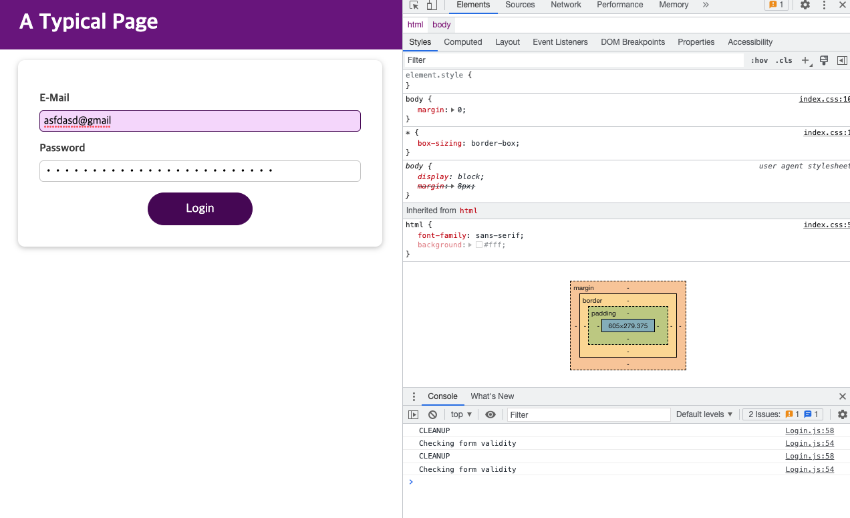Open the last Login.js:54 source link

point(809,469)
